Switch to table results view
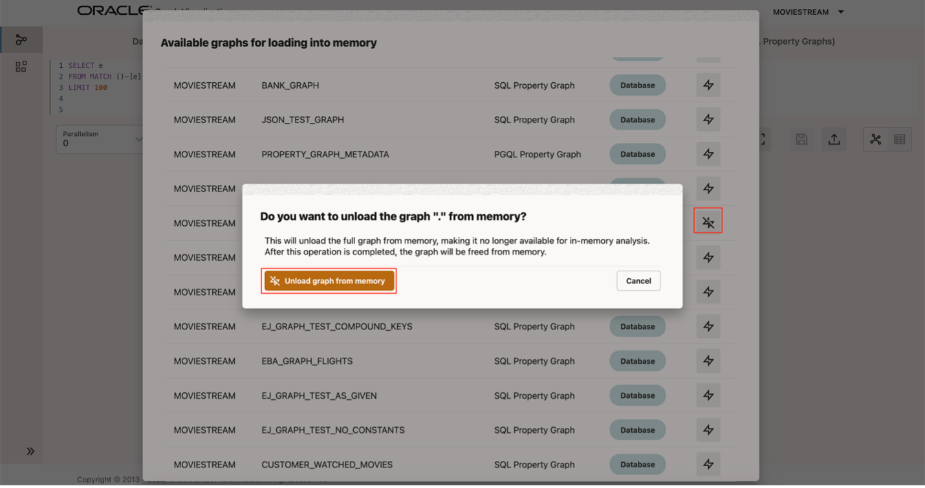 pyautogui.click(x=899, y=139)
